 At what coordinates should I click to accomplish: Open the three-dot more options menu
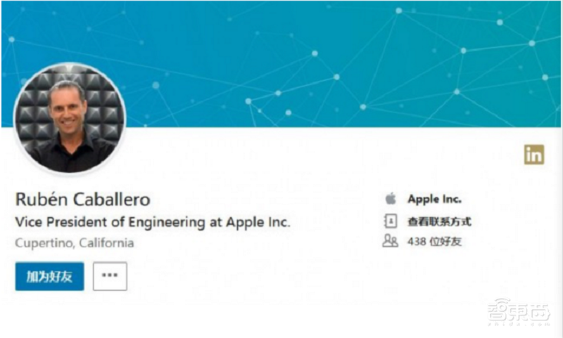pos(110,276)
